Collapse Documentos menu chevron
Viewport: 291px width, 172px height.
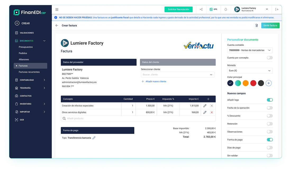(x=44, y=41)
